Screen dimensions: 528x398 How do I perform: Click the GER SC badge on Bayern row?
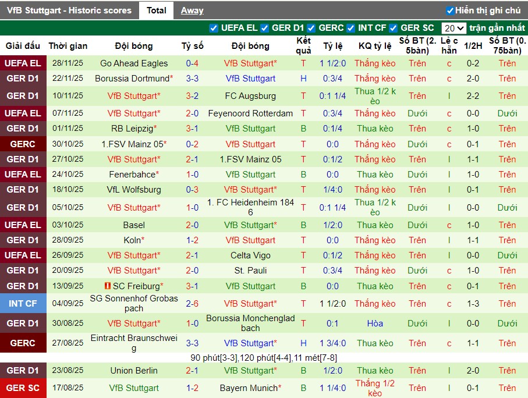coord(23,388)
